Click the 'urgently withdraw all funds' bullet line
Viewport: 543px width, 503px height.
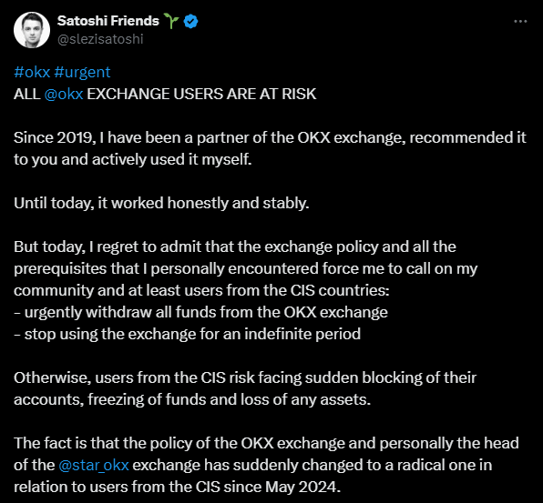click(200, 312)
